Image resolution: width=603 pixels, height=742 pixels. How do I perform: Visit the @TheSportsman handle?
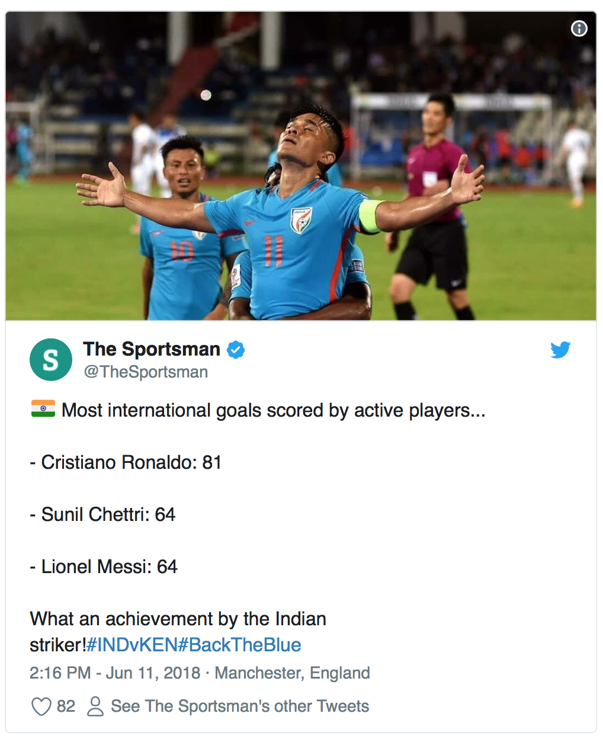tap(146, 372)
